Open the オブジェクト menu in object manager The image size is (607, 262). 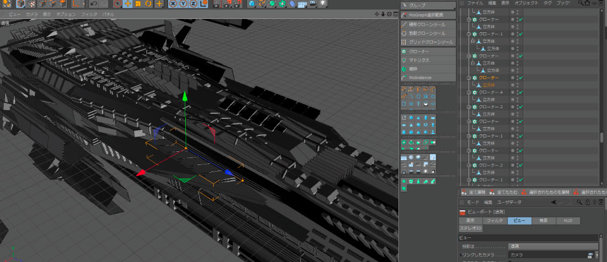coord(527,3)
